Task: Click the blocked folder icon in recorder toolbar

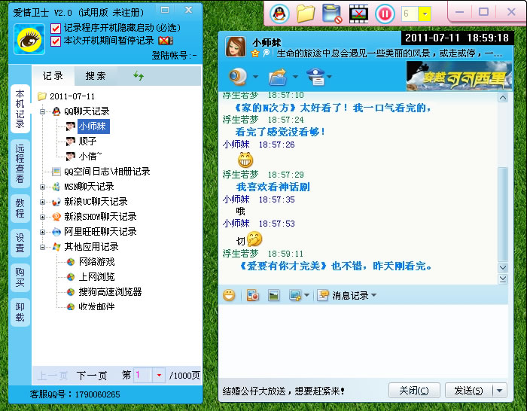Action: coord(332,14)
